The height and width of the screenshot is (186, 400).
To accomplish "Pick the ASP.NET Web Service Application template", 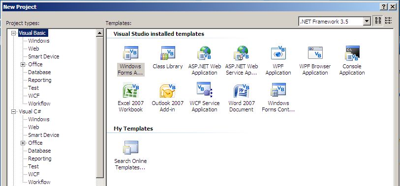I will tap(241, 60).
